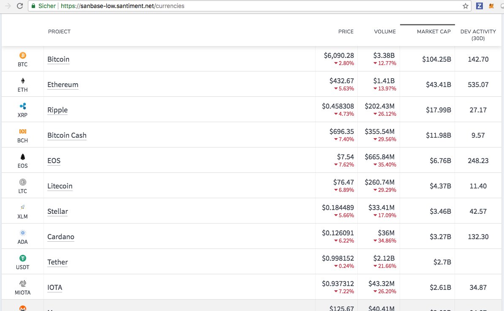Click the Stellar XLM rocket icon
The width and height of the screenshot is (504, 311).
pos(22,207)
